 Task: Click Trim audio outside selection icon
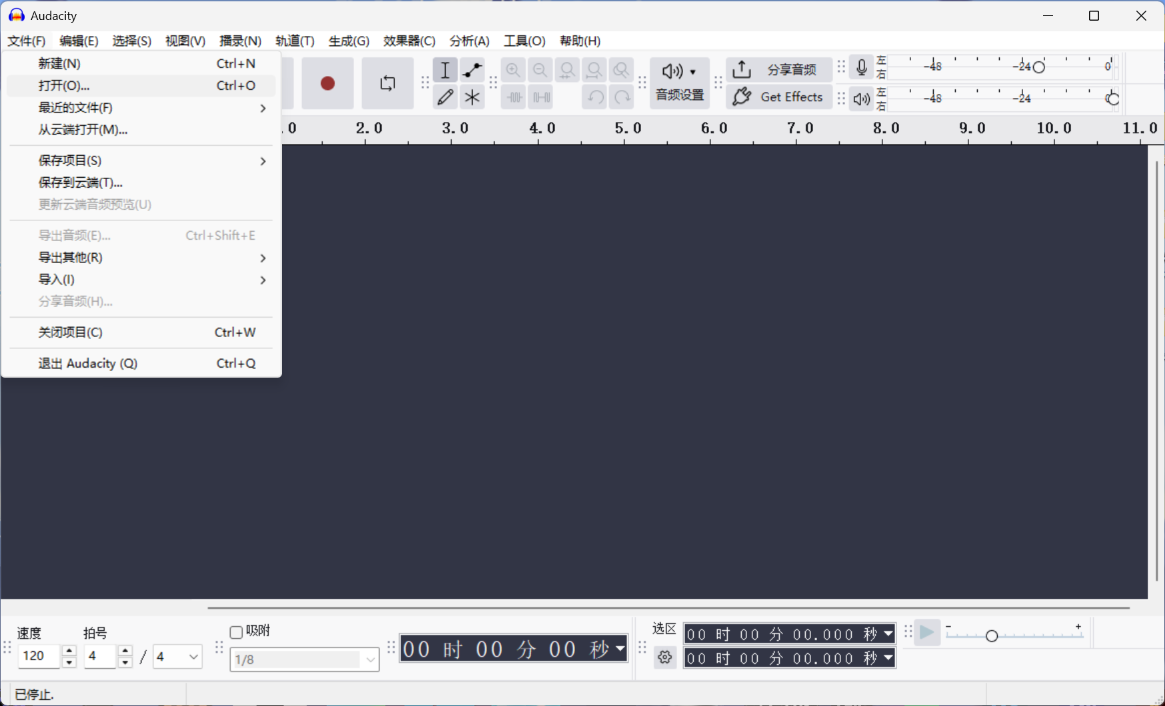click(513, 97)
